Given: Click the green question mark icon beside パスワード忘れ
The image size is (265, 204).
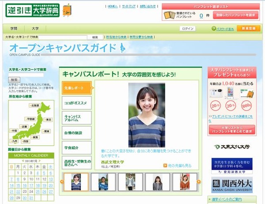Looking at the screenshot, I should pyautogui.click(x=214, y=28).
